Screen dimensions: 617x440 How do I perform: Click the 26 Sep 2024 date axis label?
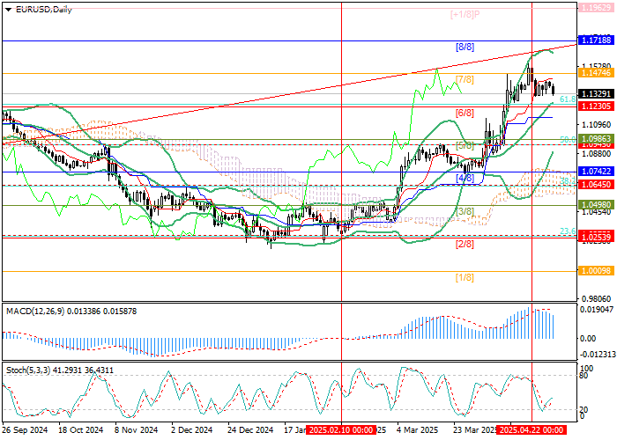[x=24, y=430]
